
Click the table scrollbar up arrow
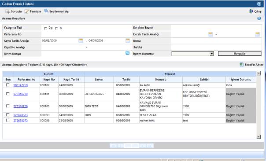tap(259, 73)
